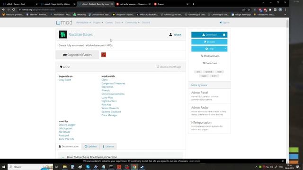Click the Donate button
Viewport: 303px width, 170px height.
pyautogui.click(x=209, y=42)
